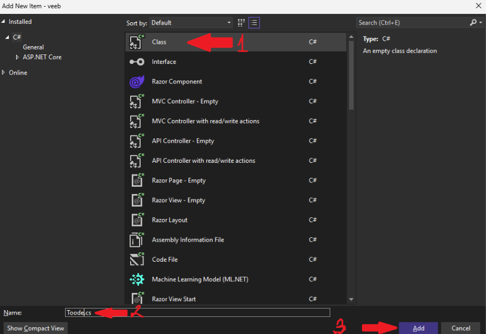Open the Sort by dropdown

pos(191,23)
